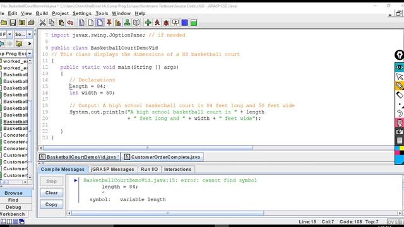Screen dimensions: 404x227
Task: Expand the 'So...' sort dropdown arrow
Action: (30, 34)
